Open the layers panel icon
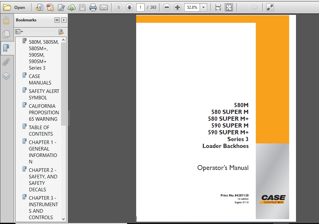This screenshot has width=319, height=224. pyautogui.click(x=6, y=76)
